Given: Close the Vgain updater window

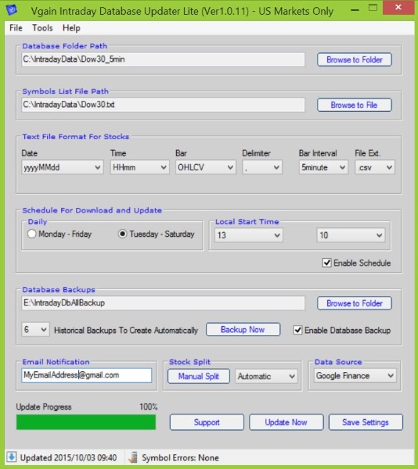Looking at the screenshot, I should tap(398, 8).
